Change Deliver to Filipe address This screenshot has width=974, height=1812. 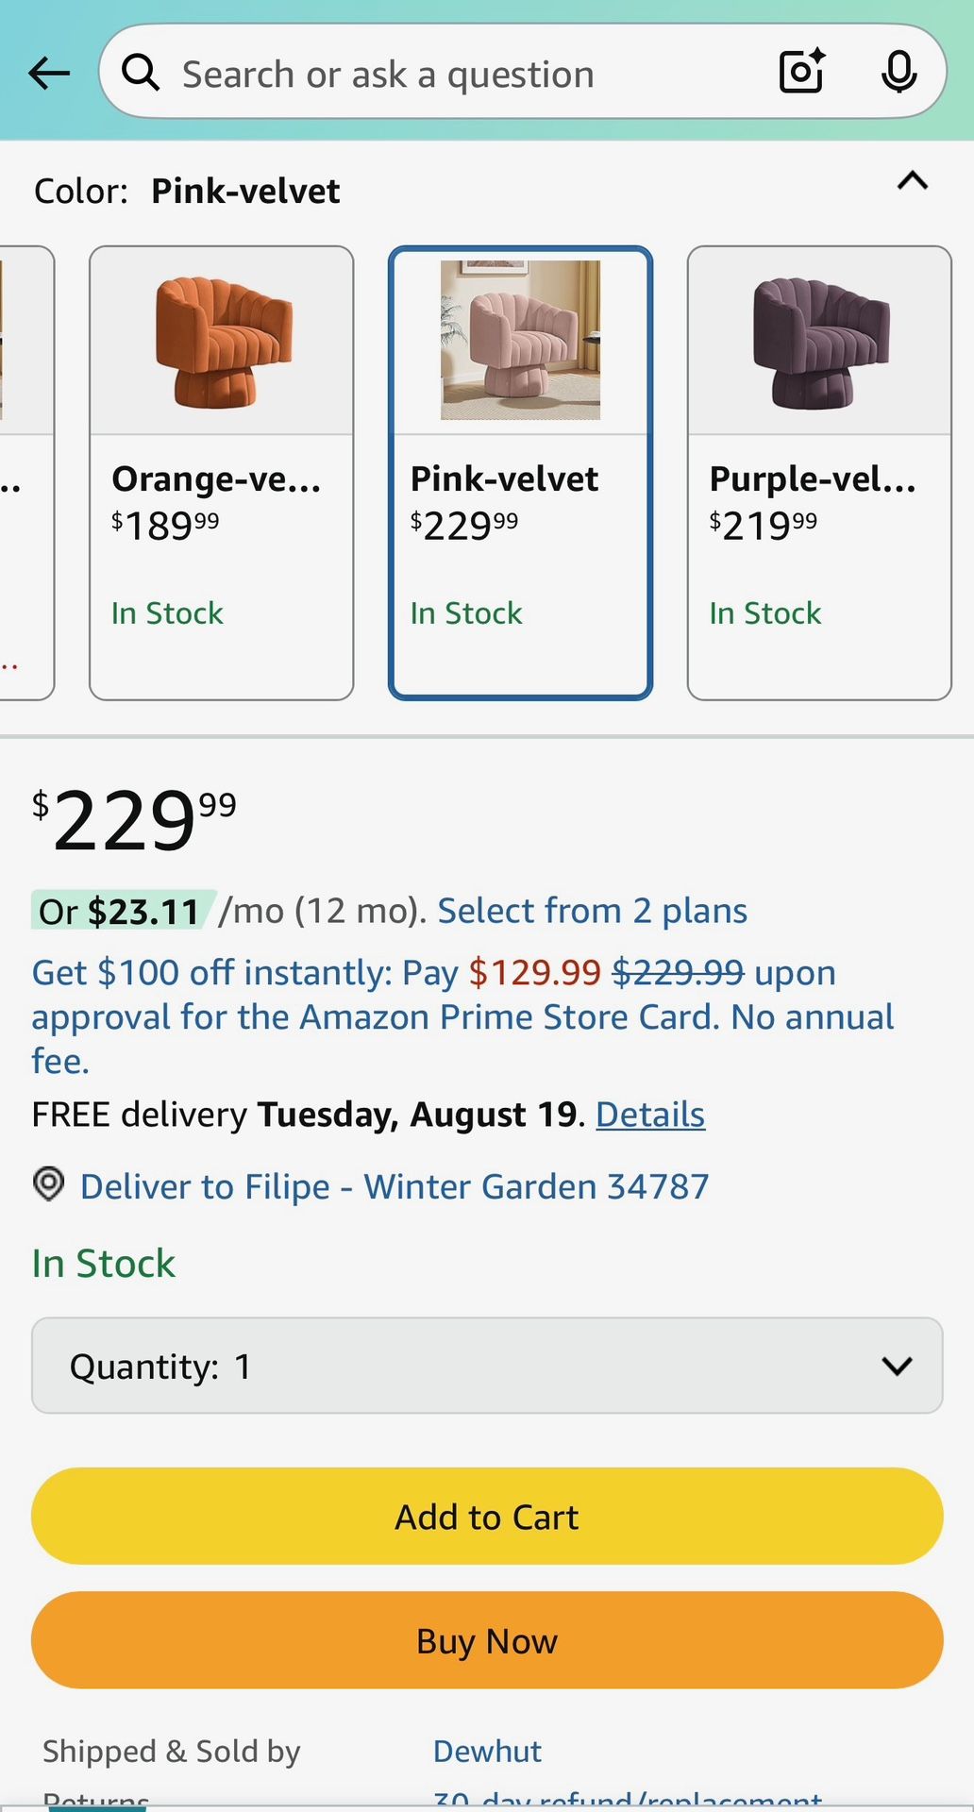tap(395, 1186)
